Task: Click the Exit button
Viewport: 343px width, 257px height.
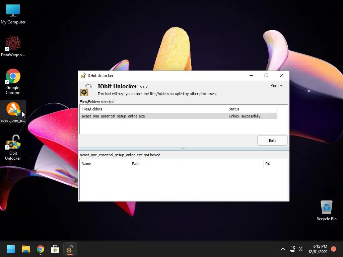Action: [x=272, y=141]
